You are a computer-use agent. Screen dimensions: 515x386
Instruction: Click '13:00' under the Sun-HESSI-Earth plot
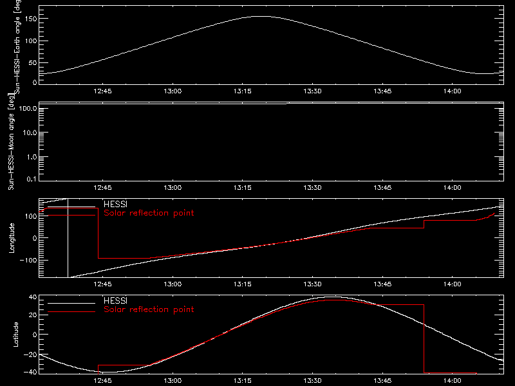click(x=173, y=91)
